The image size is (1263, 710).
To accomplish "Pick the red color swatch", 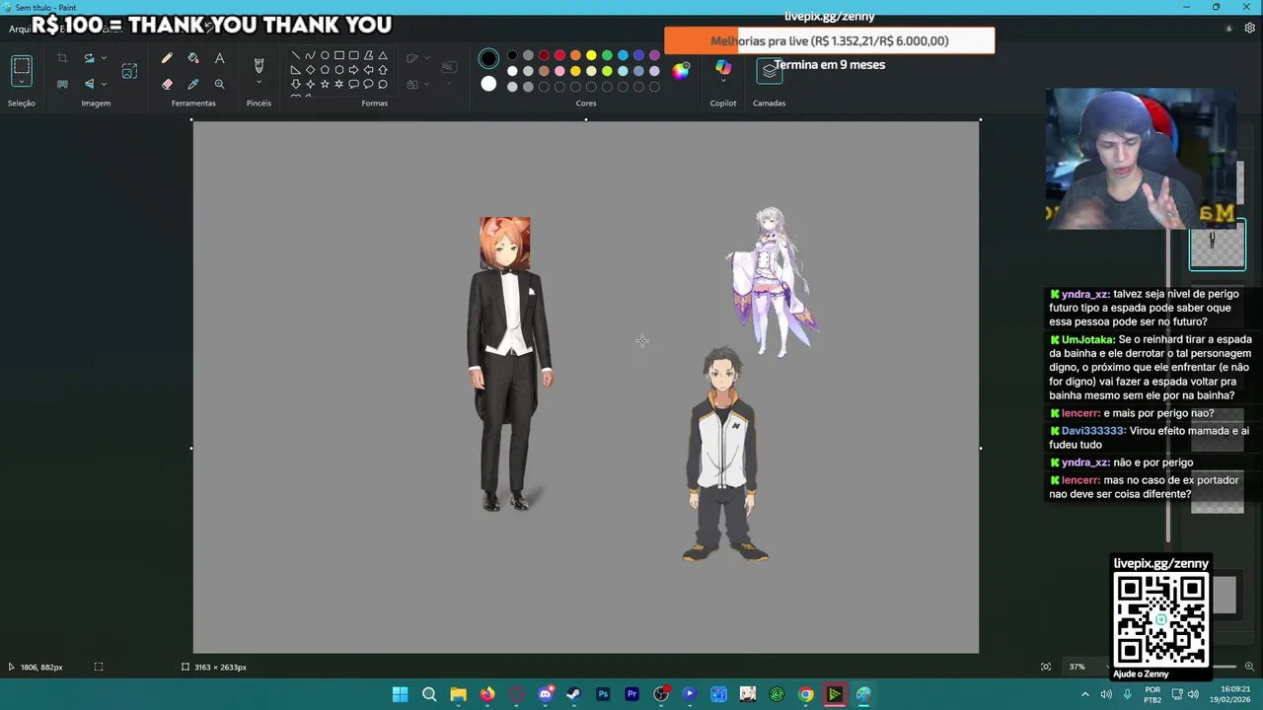I will [559, 55].
